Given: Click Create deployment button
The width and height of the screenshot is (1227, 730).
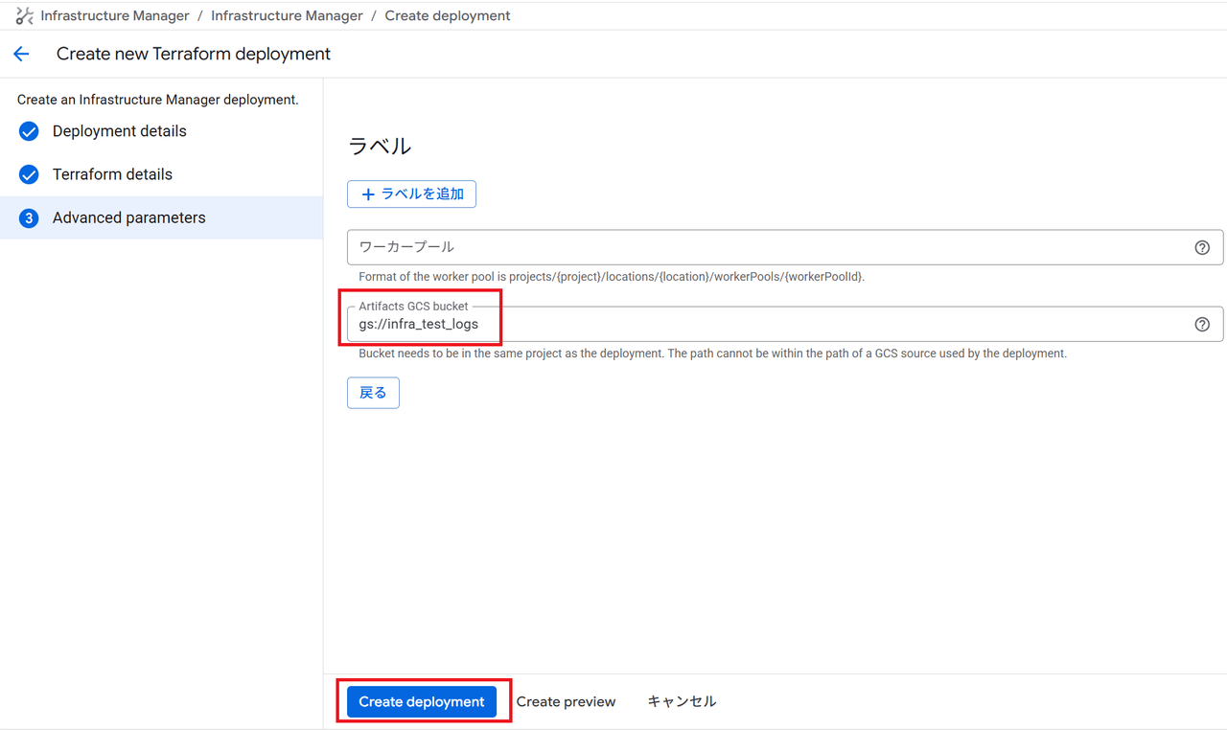Looking at the screenshot, I should tap(422, 701).
